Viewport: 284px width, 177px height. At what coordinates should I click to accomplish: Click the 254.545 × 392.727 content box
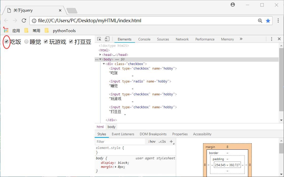pyautogui.click(x=227, y=165)
